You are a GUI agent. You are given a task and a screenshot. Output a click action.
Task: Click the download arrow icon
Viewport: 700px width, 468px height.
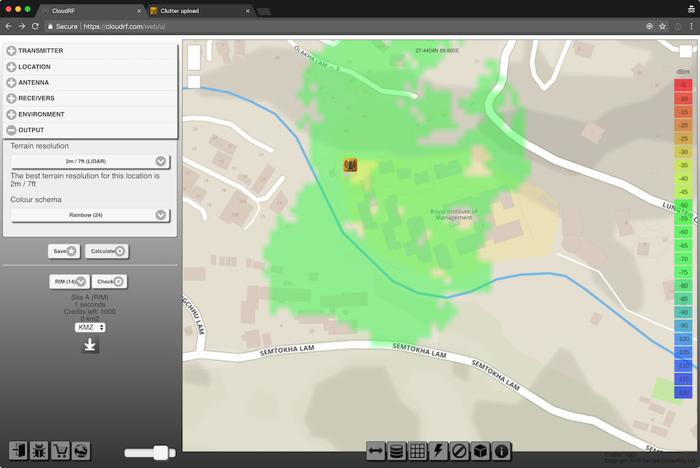click(90, 345)
